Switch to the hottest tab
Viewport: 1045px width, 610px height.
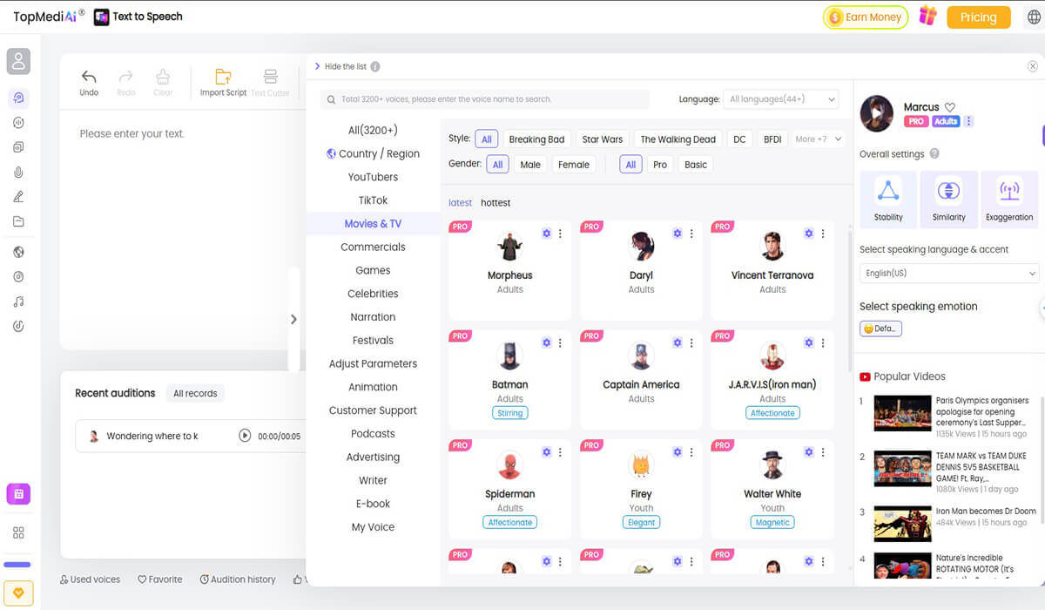pos(496,203)
